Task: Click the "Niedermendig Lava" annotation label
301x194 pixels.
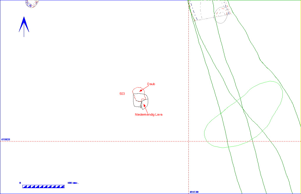Action: click(148, 114)
